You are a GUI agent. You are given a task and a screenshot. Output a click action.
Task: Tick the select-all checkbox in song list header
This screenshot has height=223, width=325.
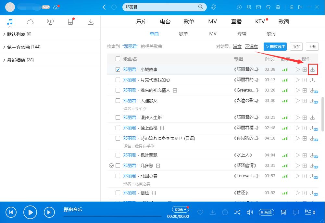click(118, 59)
